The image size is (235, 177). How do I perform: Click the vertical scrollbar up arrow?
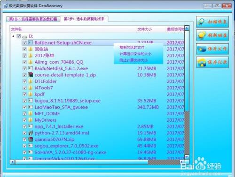coord(187,28)
